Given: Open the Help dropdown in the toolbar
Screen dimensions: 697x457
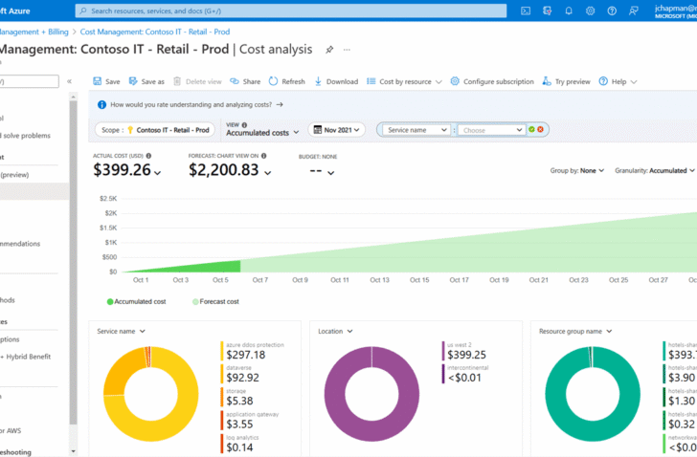Looking at the screenshot, I should (618, 81).
